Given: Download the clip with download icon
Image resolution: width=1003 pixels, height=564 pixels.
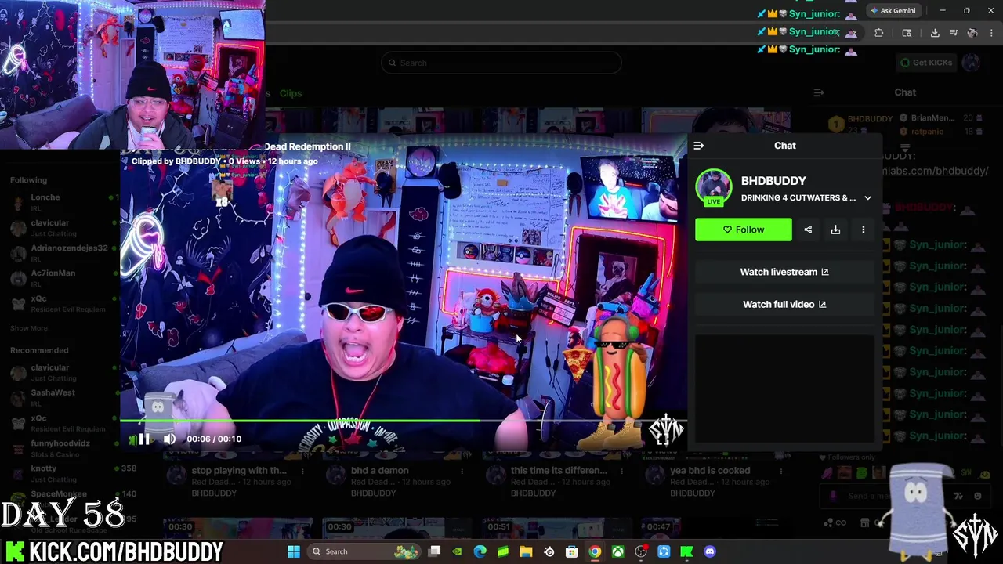Looking at the screenshot, I should tap(835, 230).
